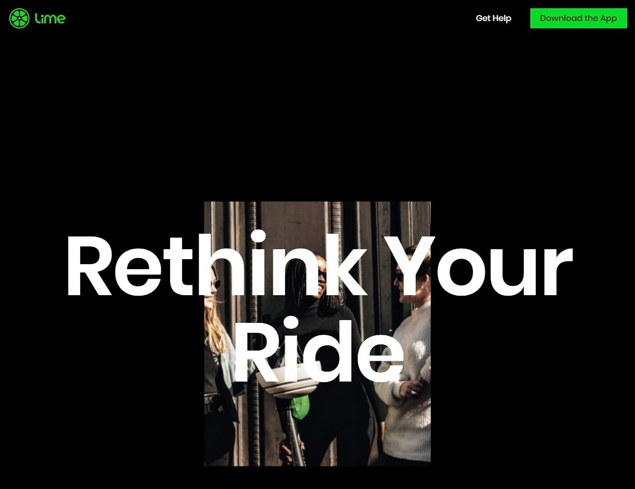Click the word Rethink in the headline

(216, 265)
